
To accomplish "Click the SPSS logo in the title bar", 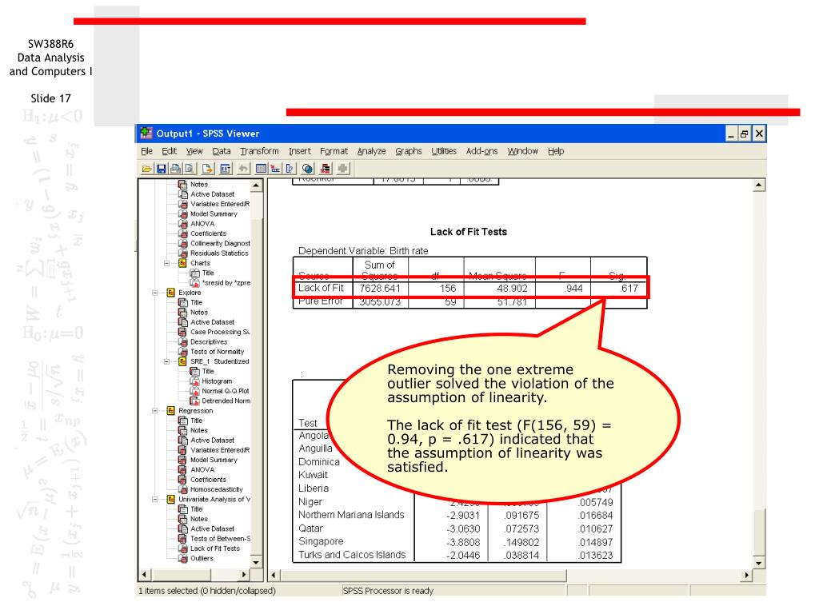I will (146, 134).
